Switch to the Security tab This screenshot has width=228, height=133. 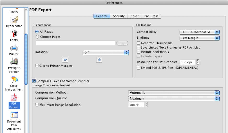119,16
